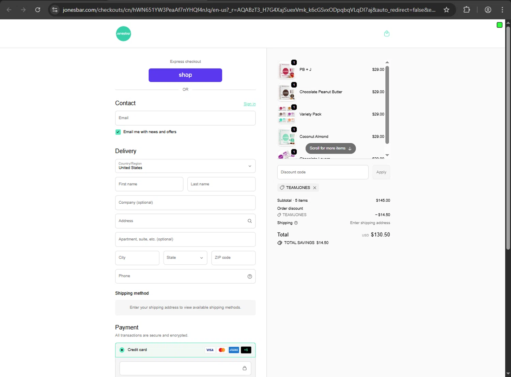Reload the checkout page
The image size is (511, 377).
(38, 10)
